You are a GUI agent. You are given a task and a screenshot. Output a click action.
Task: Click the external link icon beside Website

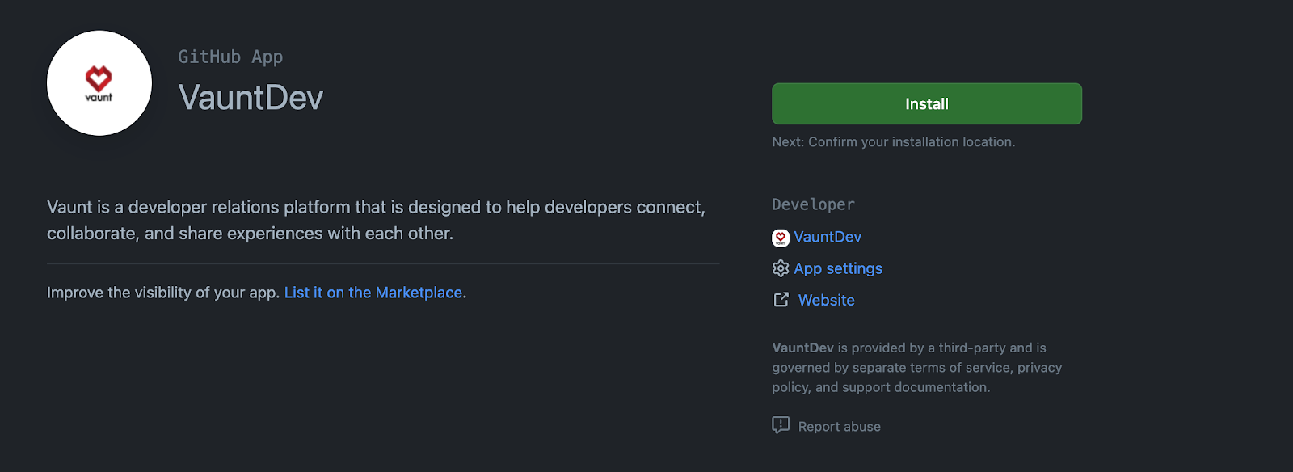pos(781,300)
